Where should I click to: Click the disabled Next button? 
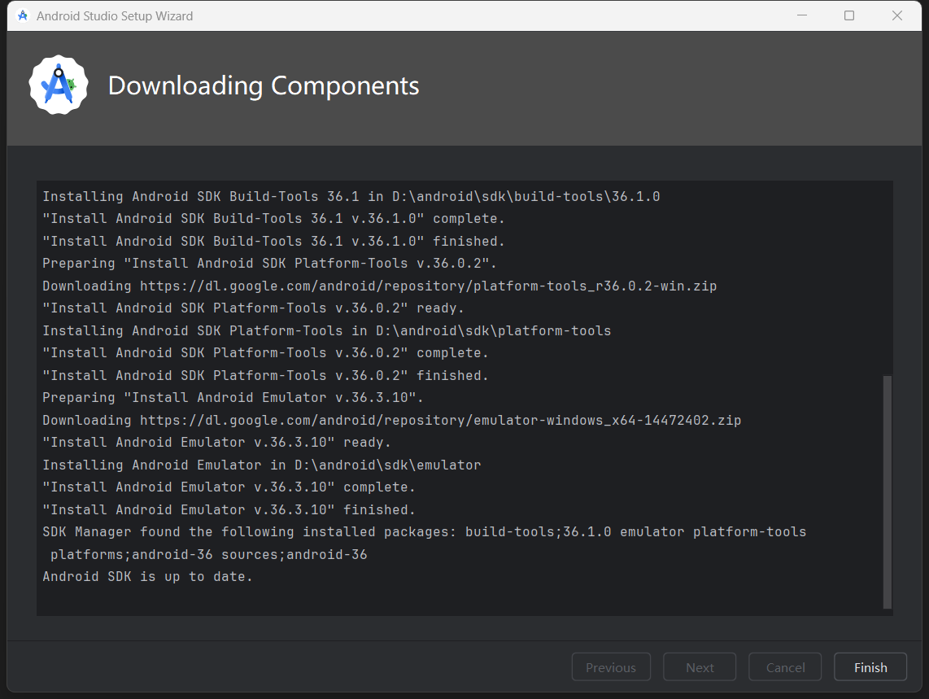coord(700,667)
